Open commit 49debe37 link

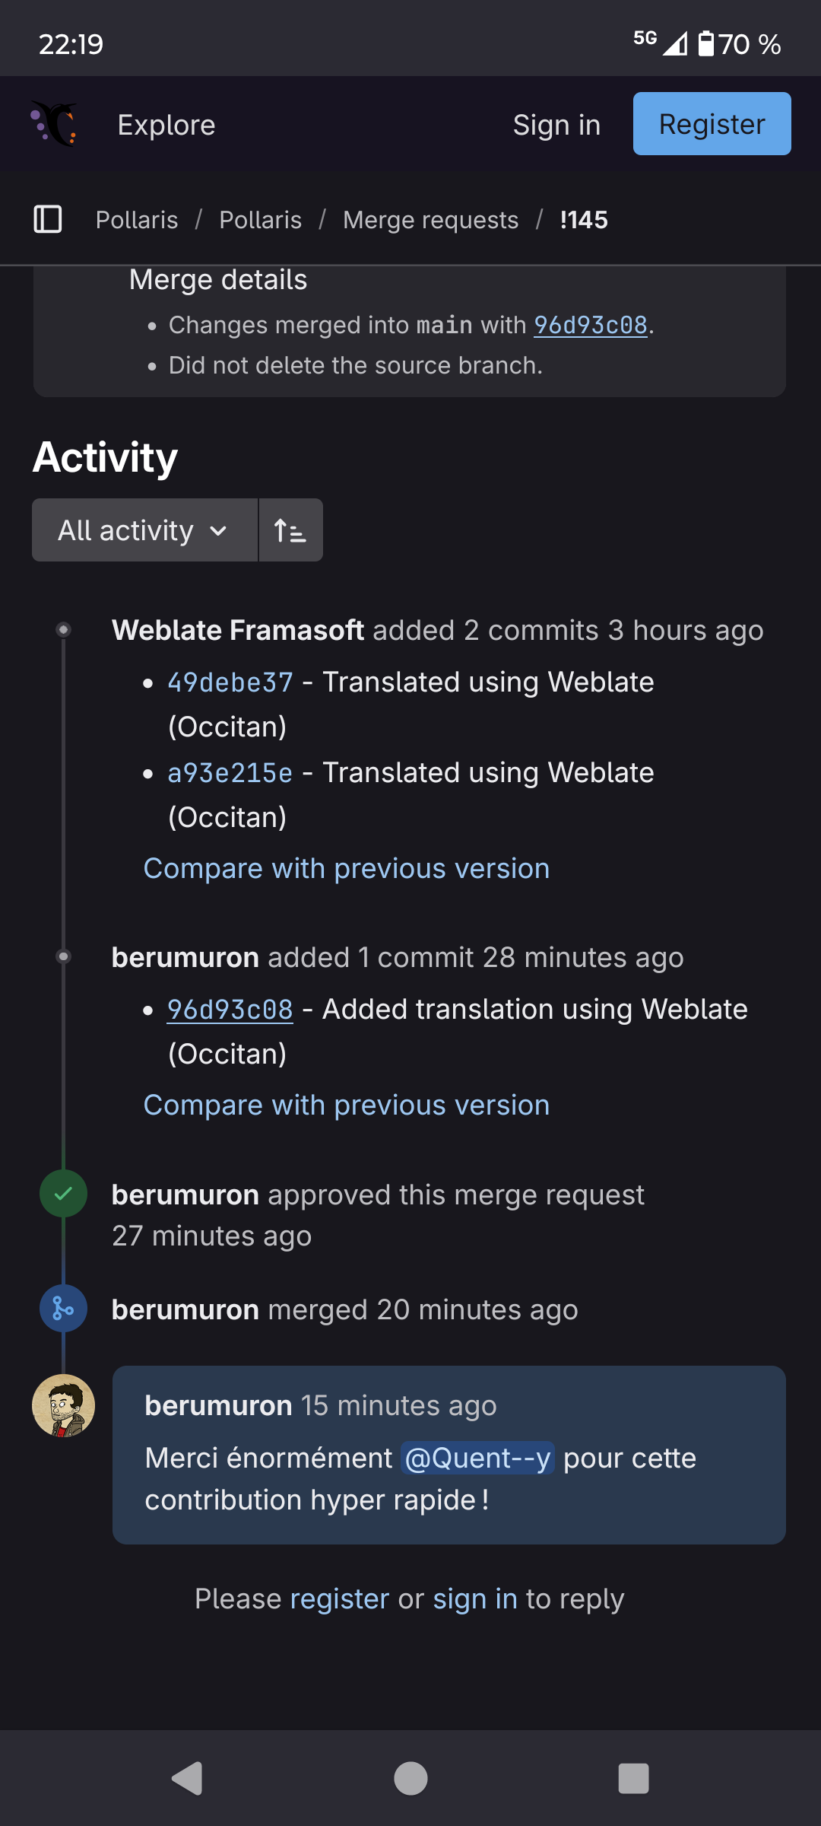tap(230, 682)
